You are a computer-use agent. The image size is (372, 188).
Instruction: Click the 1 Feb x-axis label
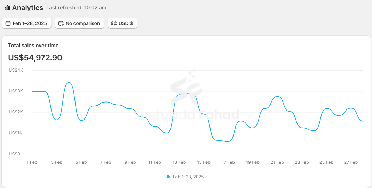(x=32, y=162)
